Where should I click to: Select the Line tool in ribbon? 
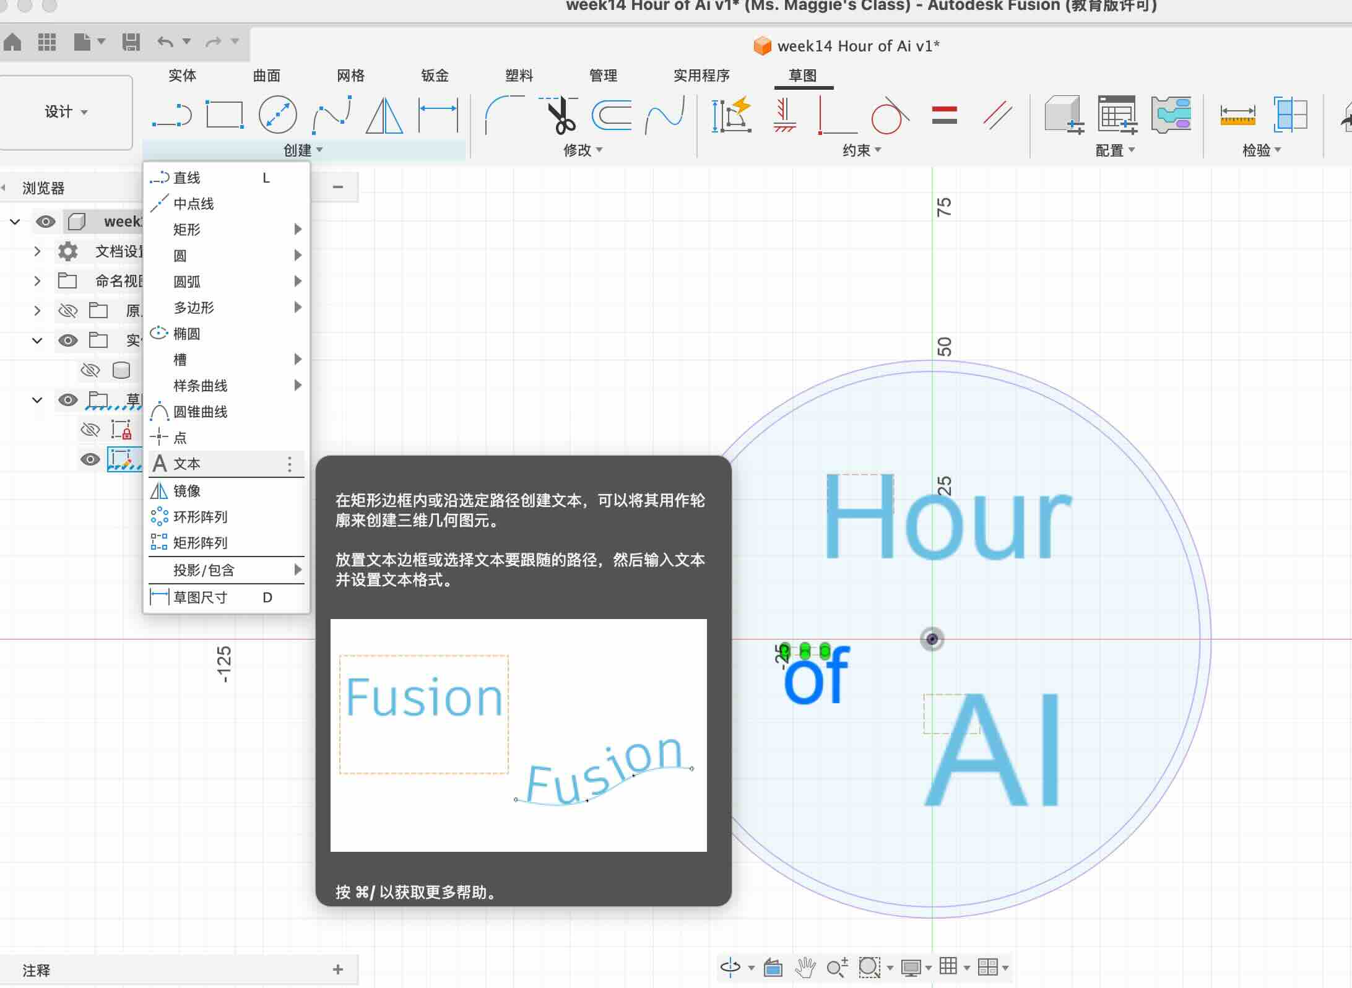coord(172,115)
